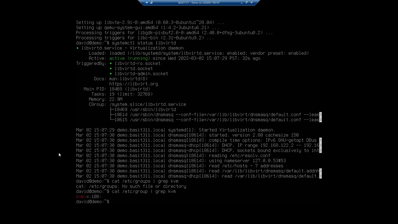Image resolution: width=398 pixels, height=224 pixels.
Task: Click the 'libvirtd-ro.socket' entry
Action: (x=137, y=63)
